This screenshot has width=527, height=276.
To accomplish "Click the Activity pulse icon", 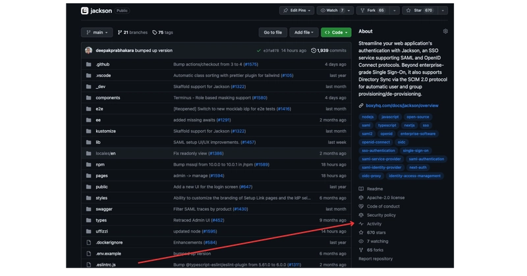I will 361,223.
